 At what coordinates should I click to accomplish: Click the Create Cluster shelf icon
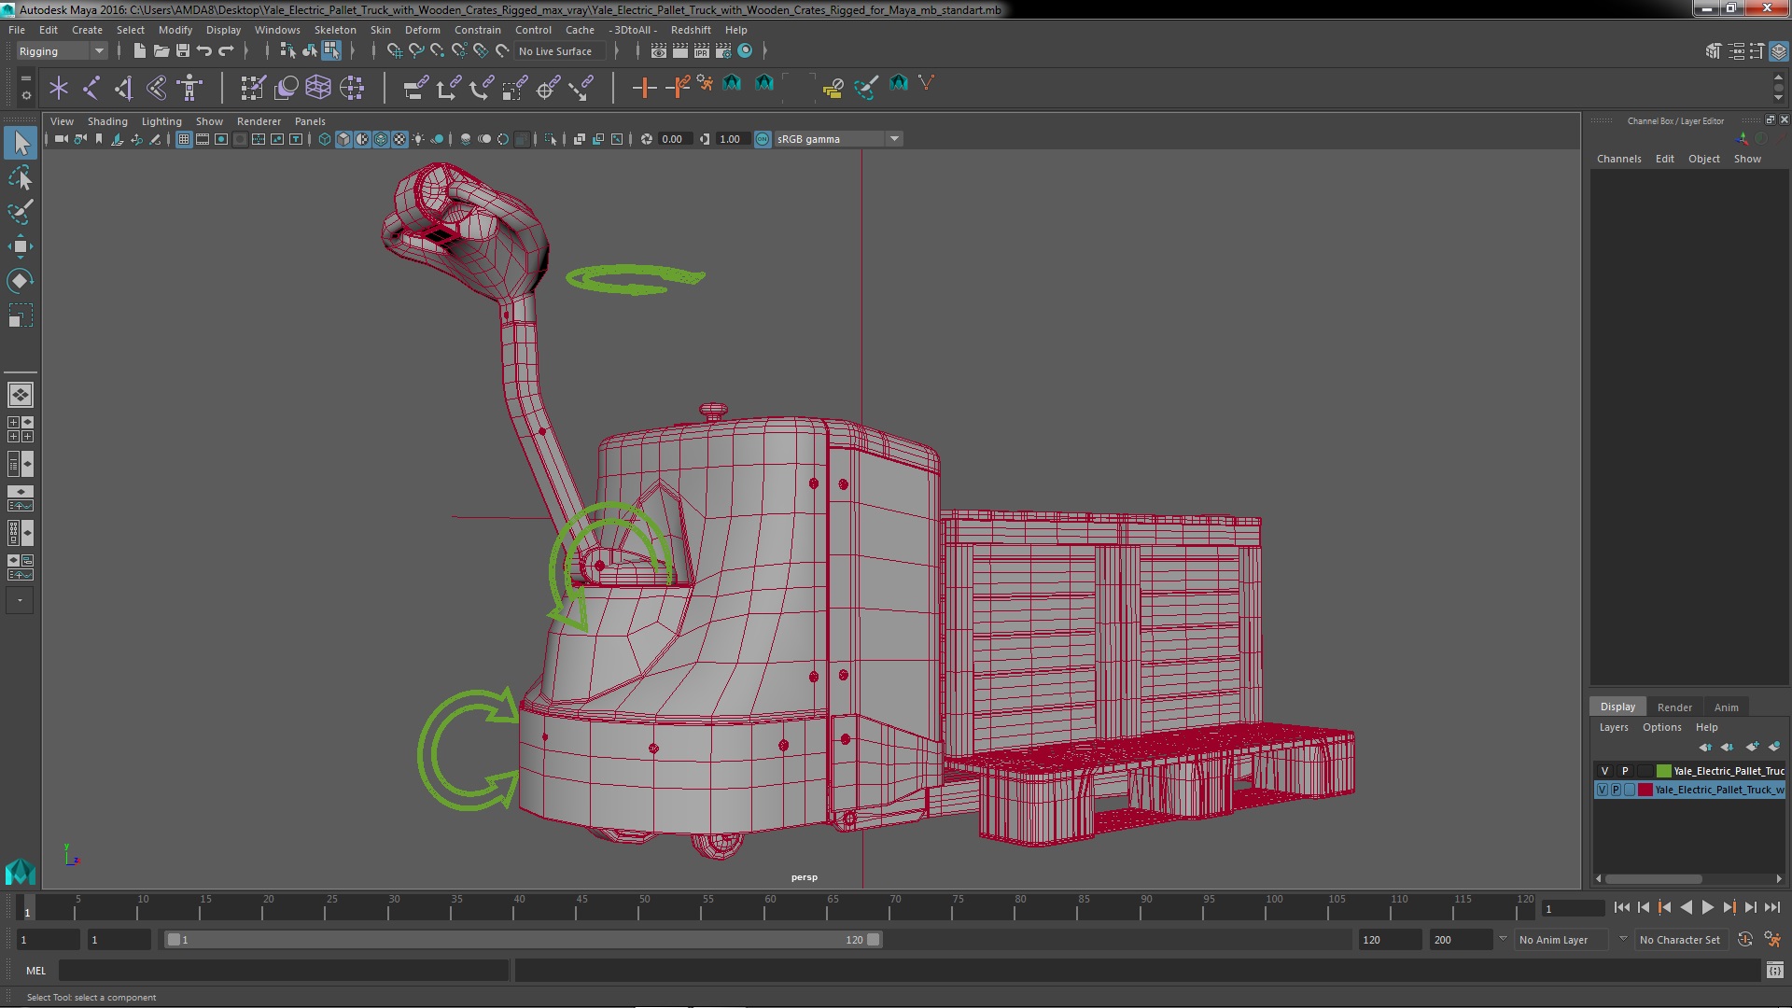352,88
